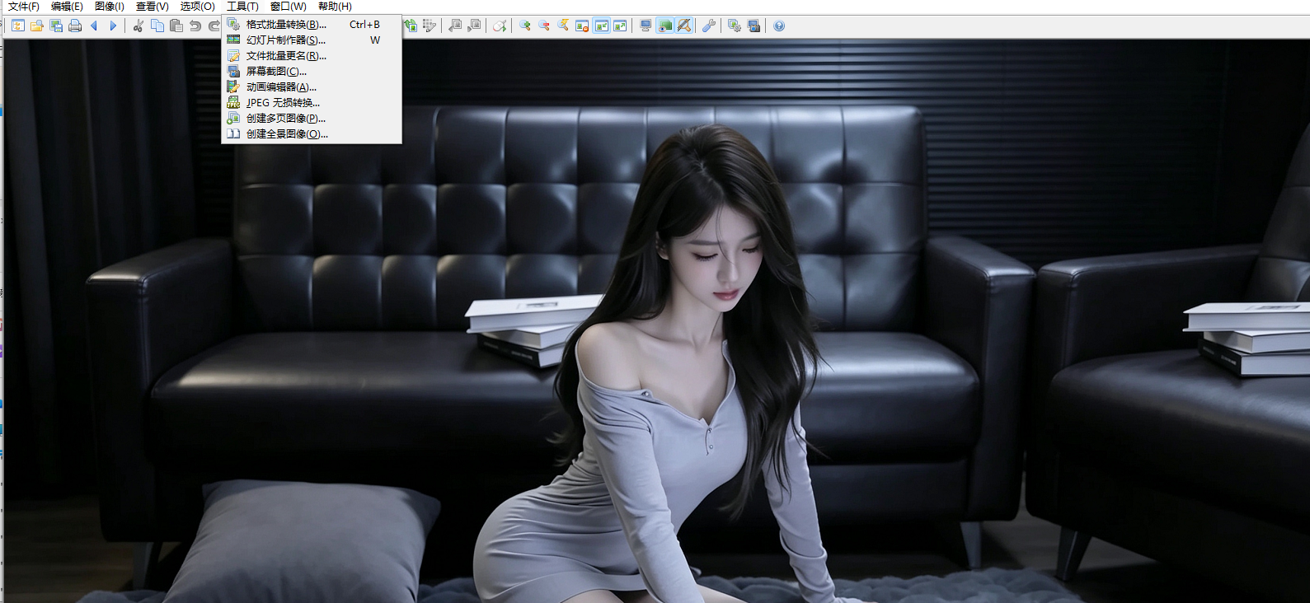Open the 窗口(W) menu
This screenshot has height=603, width=1310.
click(x=289, y=7)
